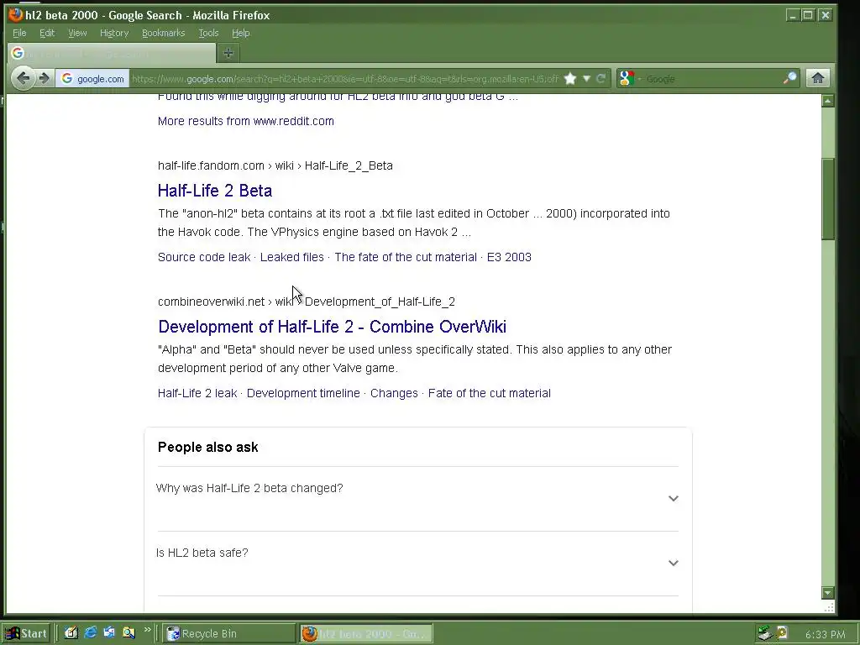The image size is (860, 645).
Task: Open the E3 2003 sublink
Action: pyautogui.click(x=509, y=257)
